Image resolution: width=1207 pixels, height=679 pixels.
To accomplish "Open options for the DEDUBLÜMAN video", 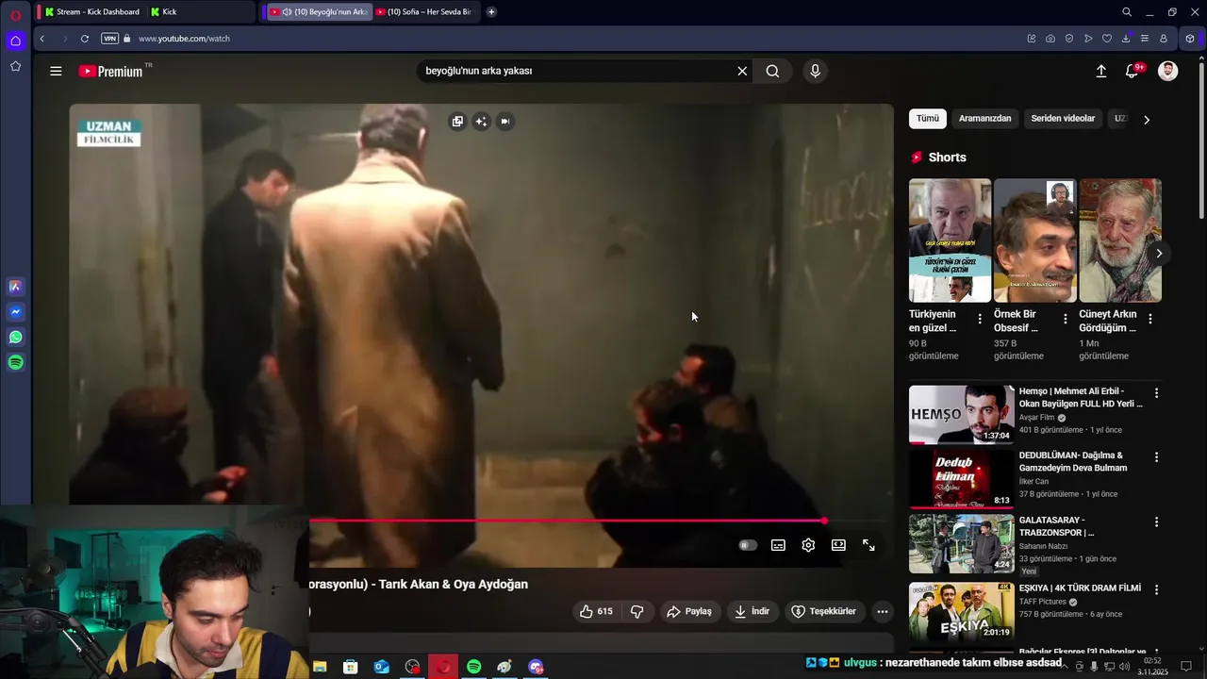I will [1156, 456].
